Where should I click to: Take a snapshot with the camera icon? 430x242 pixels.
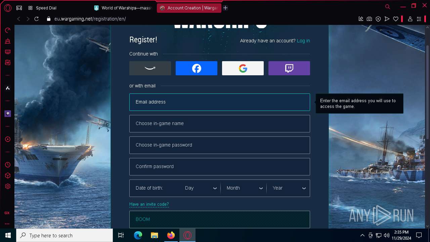click(370, 19)
